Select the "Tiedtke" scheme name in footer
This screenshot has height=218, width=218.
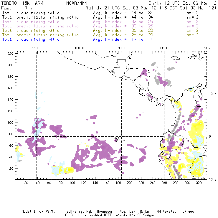click(70, 212)
